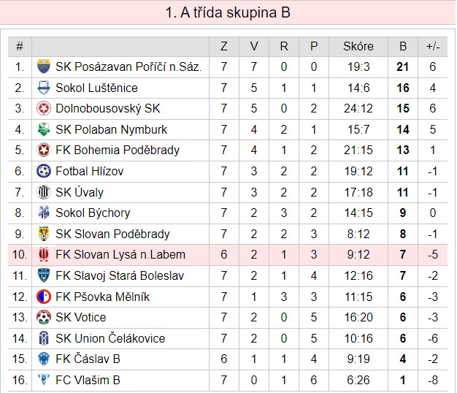Screen dimensions: 457x393
Task: Click the Fotbal Hlízov ball logo
Action: 44,171
